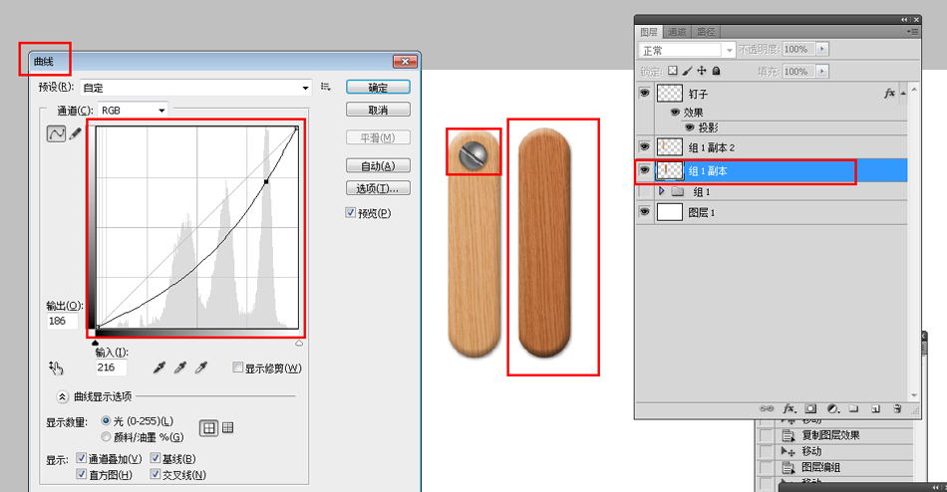Click lock all padlock icon

pyautogui.click(x=717, y=71)
